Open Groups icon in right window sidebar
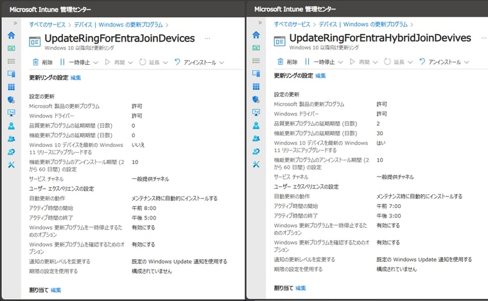The height and width of the screenshot is (301, 488). click(256, 138)
